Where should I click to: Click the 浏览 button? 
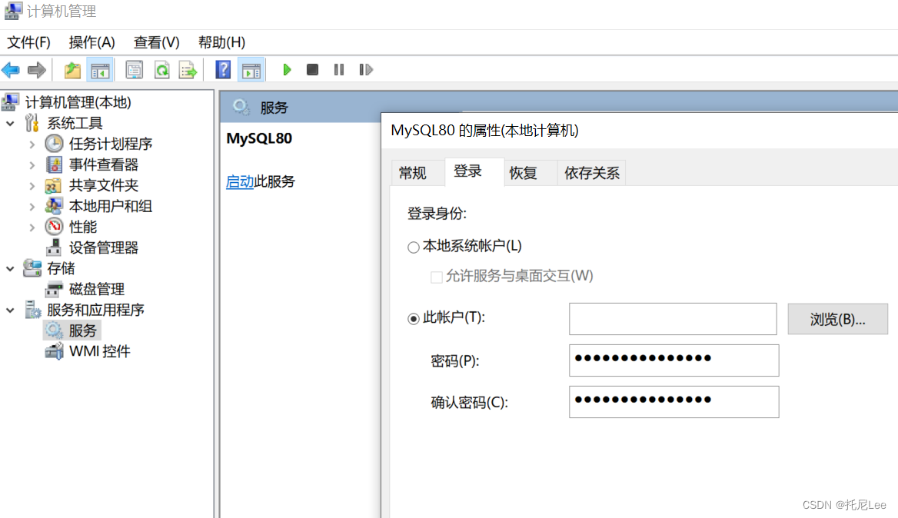[837, 318]
